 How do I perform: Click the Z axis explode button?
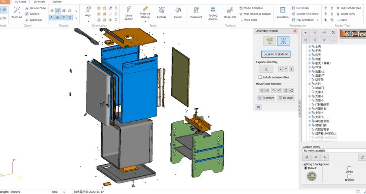tap(291, 69)
